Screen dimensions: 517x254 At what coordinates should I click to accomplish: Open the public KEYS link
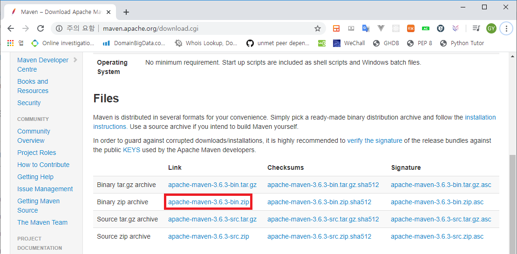pos(131,150)
